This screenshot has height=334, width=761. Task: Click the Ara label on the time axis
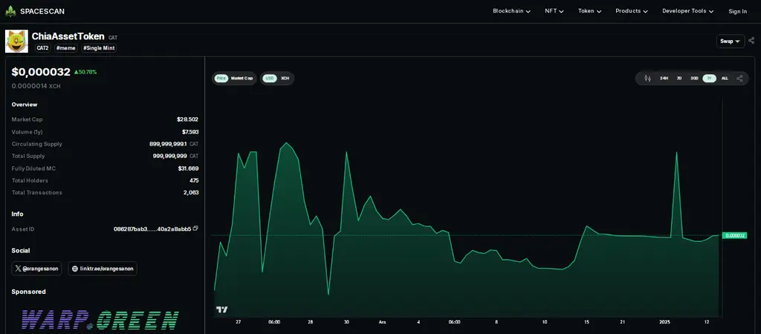[x=383, y=322]
